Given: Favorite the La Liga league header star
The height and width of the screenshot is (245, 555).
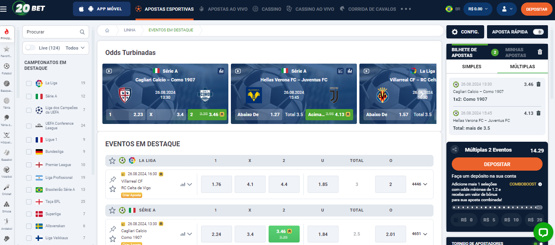Looking at the screenshot, I should [112, 160].
